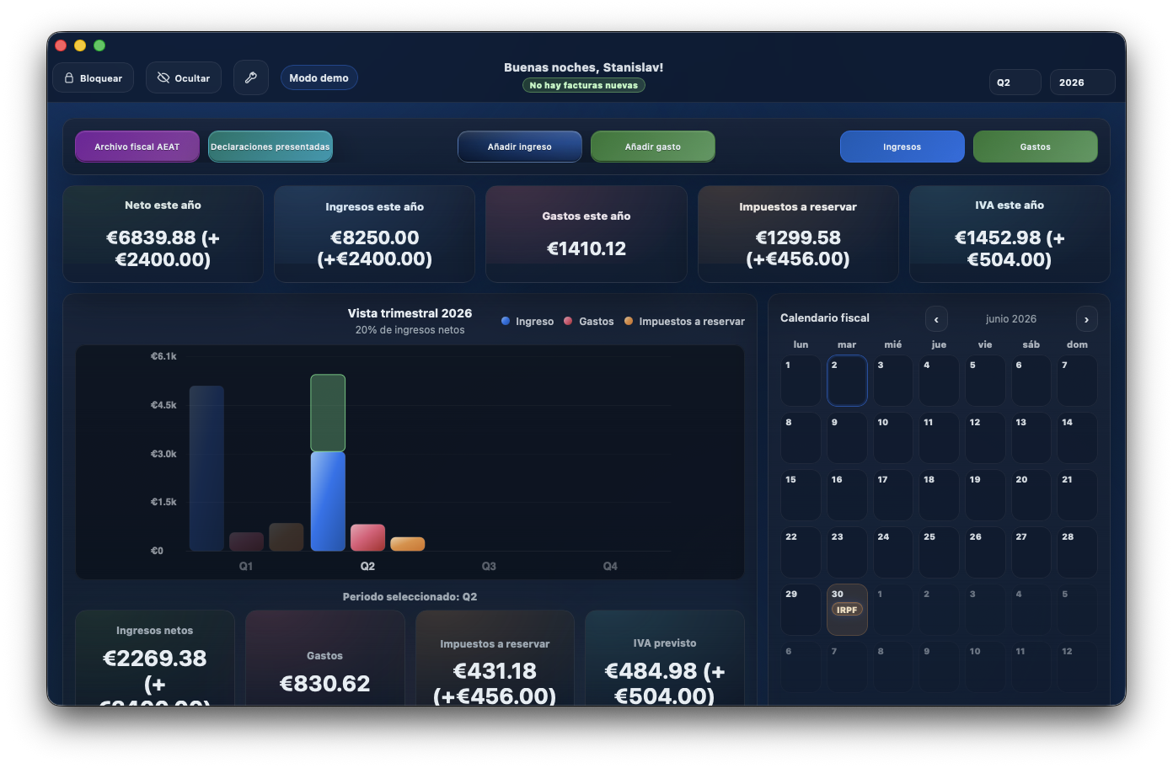Open the top 'Impuestos a reservar' card
The image size is (1173, 768).
coord(798,234)
